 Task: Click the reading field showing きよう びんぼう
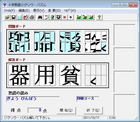click(33, 99)
